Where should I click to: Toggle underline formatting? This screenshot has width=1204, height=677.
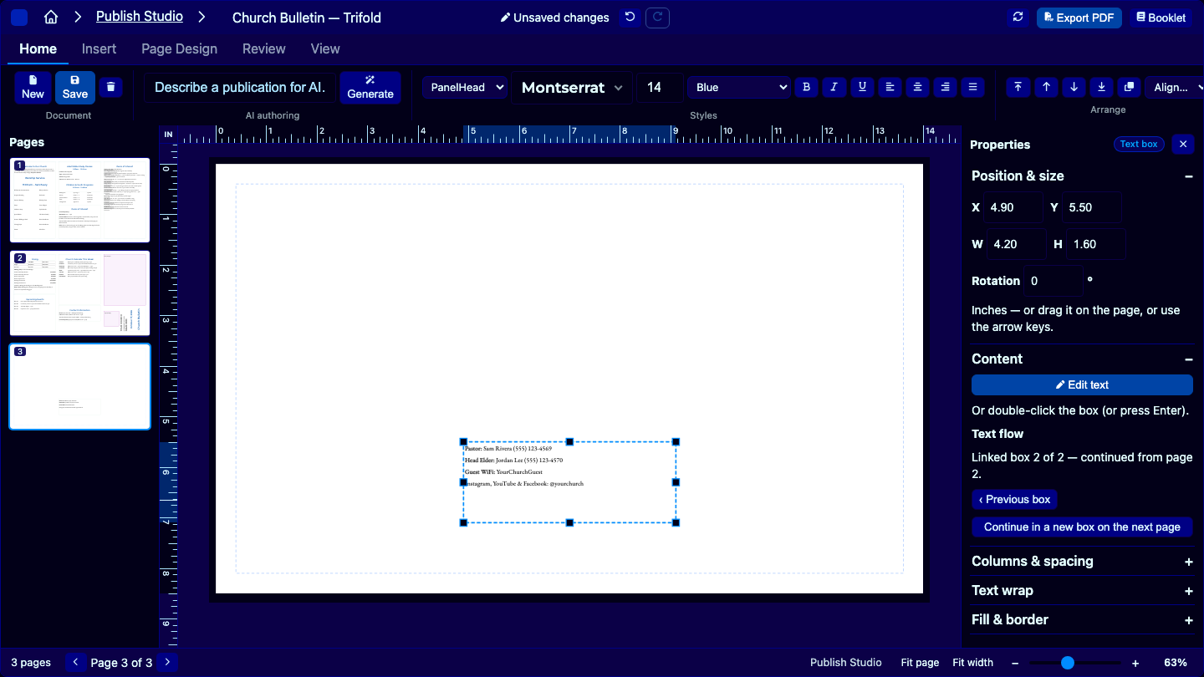862,87
